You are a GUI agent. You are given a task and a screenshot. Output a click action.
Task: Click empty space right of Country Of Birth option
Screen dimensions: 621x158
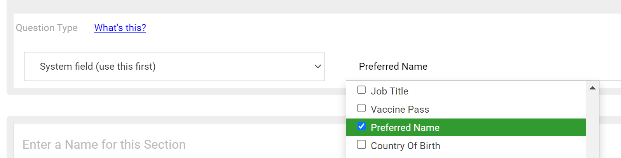tap(513, 146)
